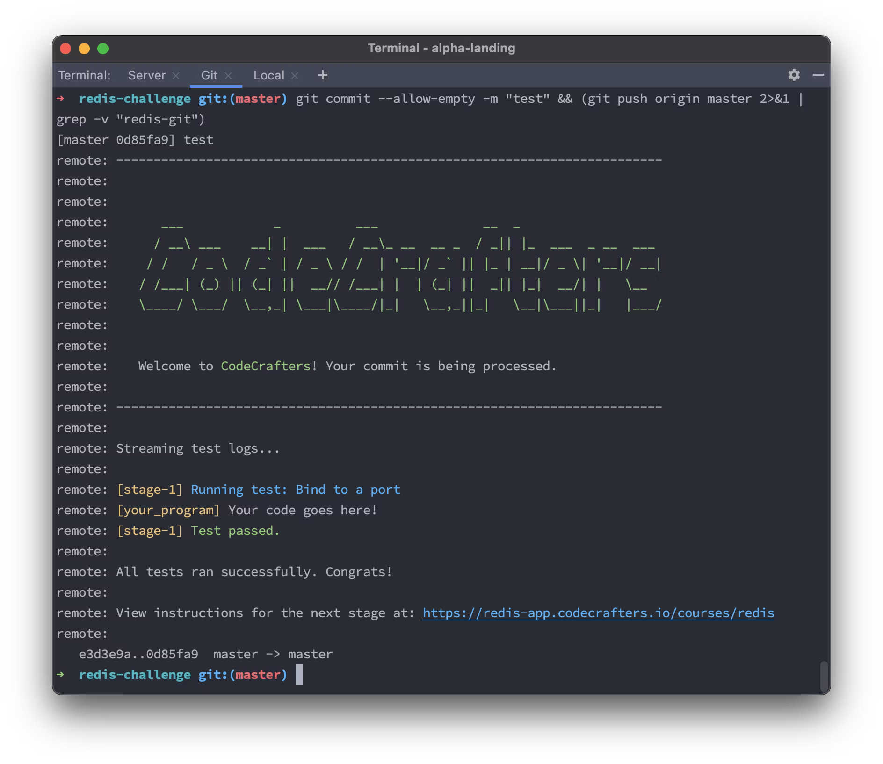
Task: Select the Git tab
Action: (x=209, y=76)
